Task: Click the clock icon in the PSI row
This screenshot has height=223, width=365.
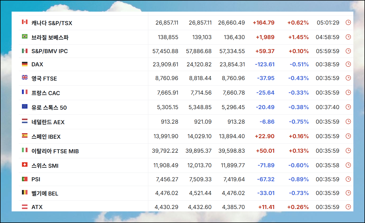Action: click(348, 179)
